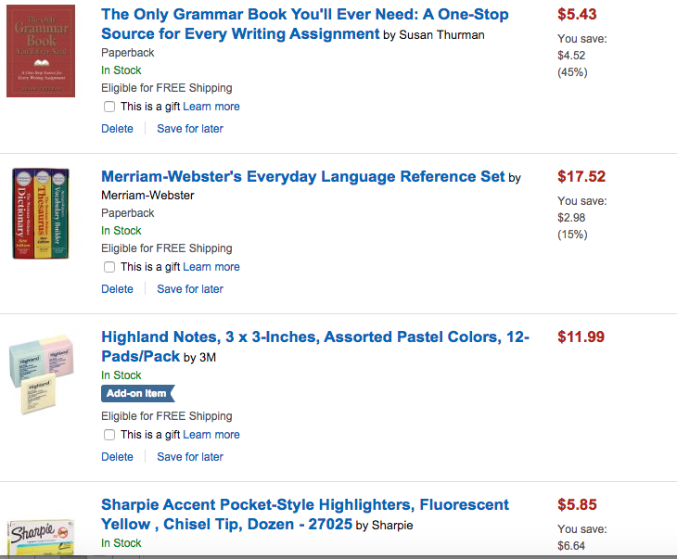
Task: Open Sharpie Accent Pocket-Style Highlighters link
Action: click(x=304, y=505)
